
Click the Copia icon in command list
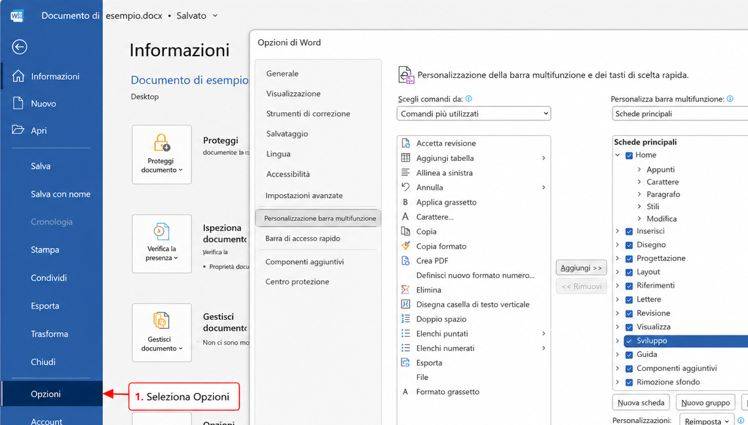coord(405,231)
